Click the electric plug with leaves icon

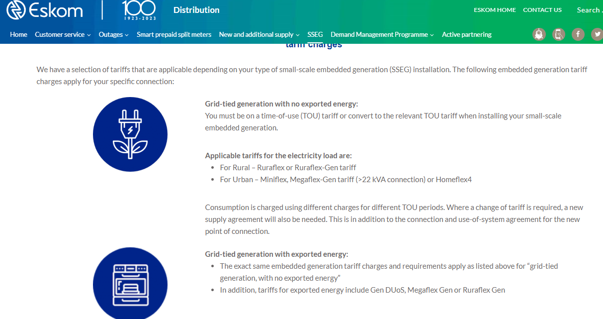(130, 134)
